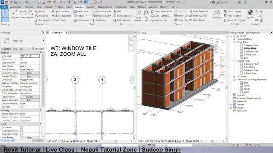The width and height of the screenshot is (273, 153).
Task: Click the Color Scheme none button
Action: [x=29, y=97]
